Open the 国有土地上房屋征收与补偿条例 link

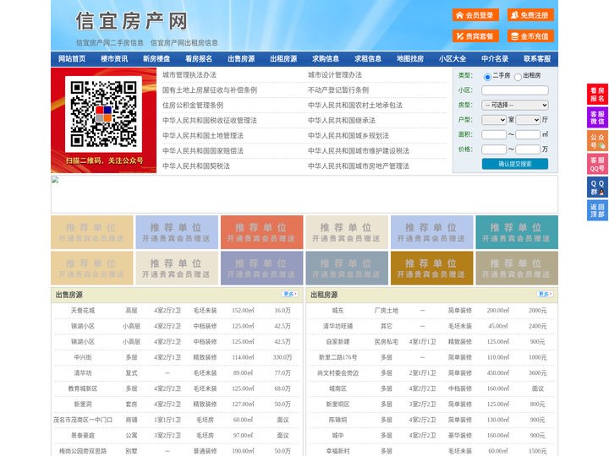coord(210,90)
